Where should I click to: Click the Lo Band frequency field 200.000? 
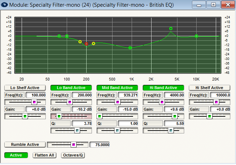pyautogui.click(x=82, y=95)
